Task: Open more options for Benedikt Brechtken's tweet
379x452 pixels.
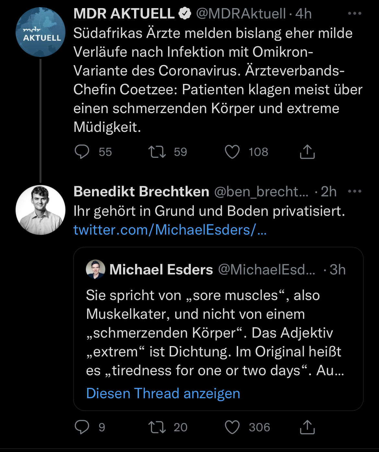Action: 354,191
